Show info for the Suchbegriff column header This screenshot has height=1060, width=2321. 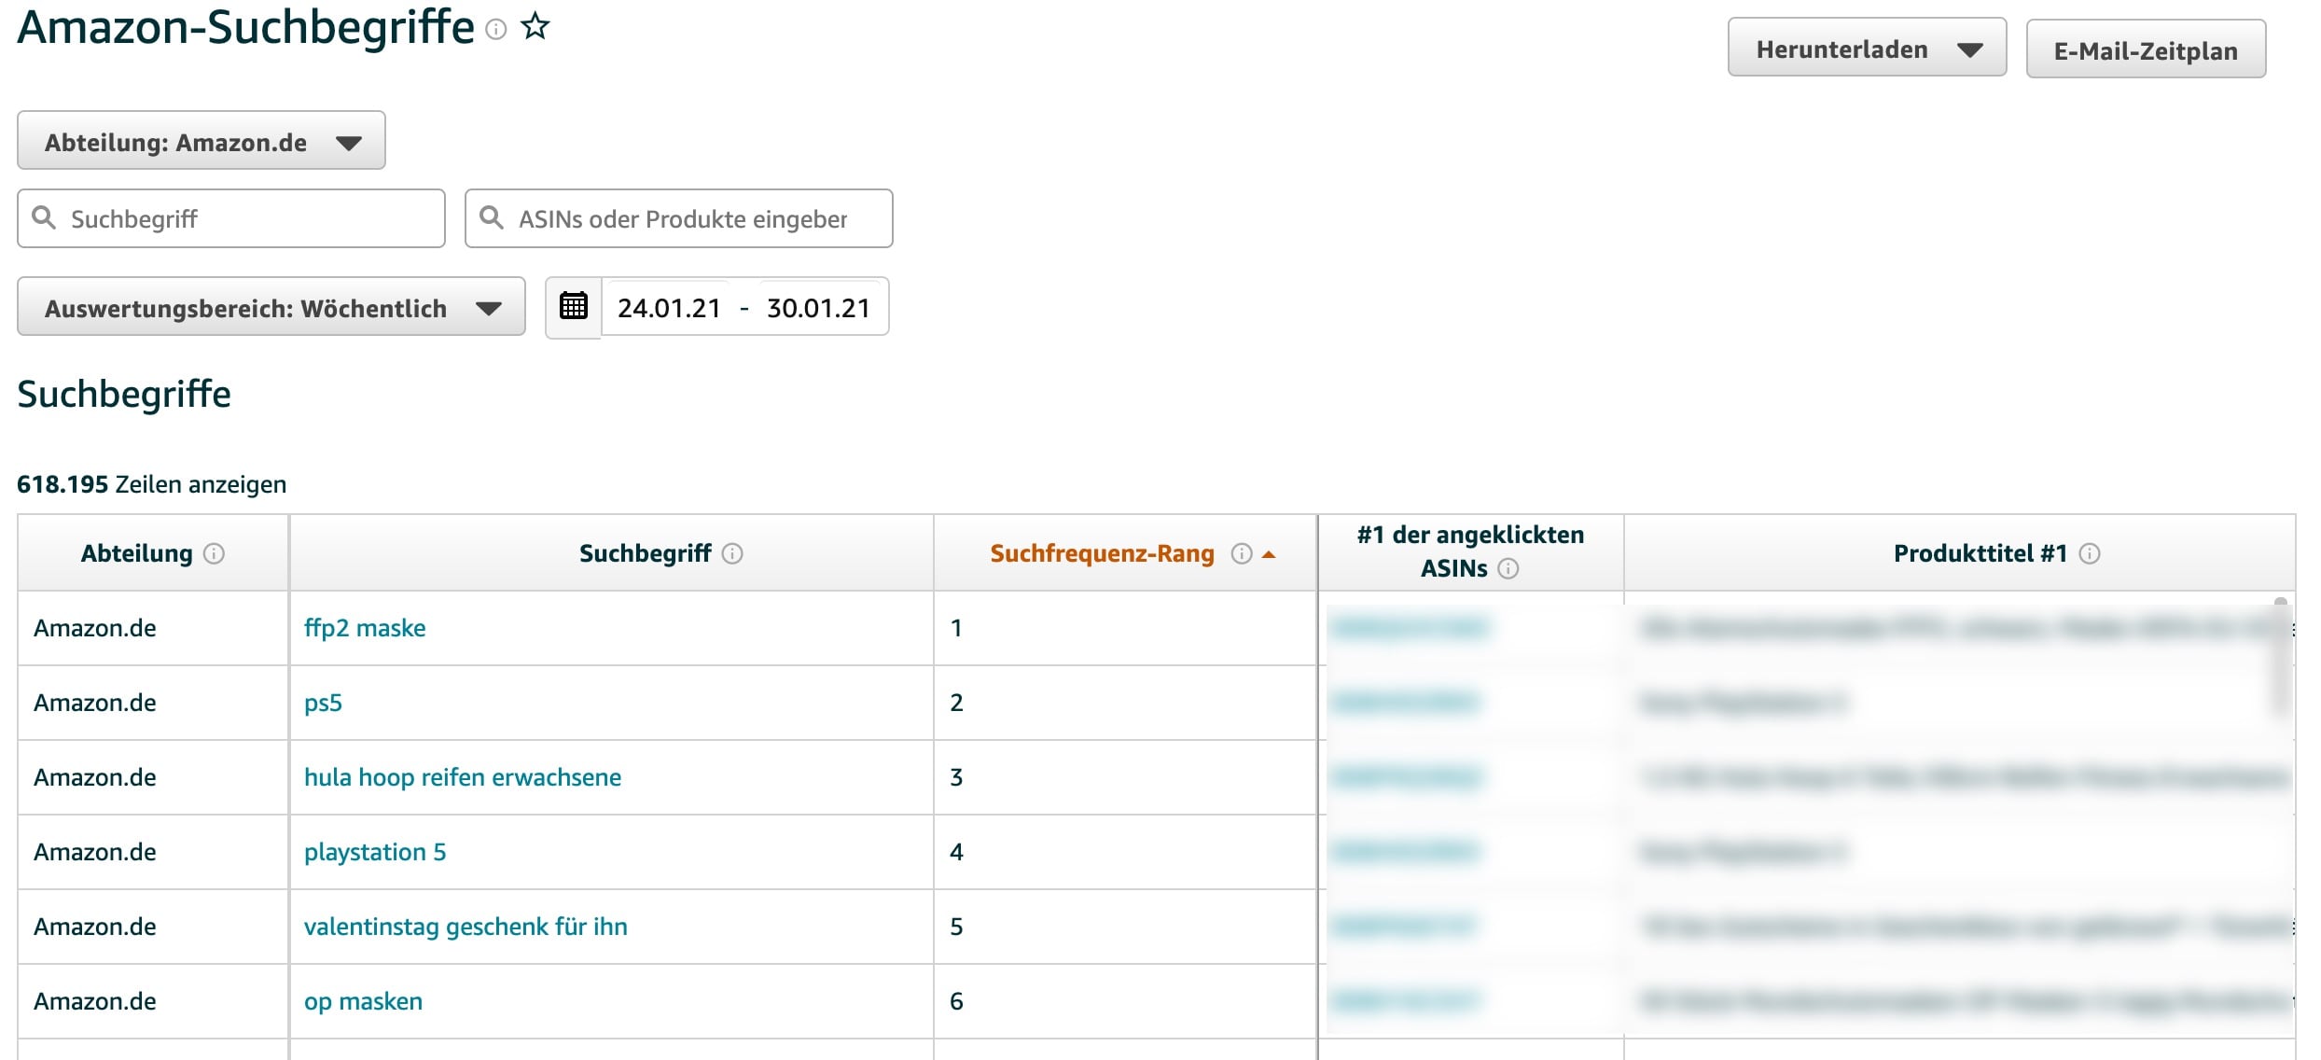click(x=734, y=552)
